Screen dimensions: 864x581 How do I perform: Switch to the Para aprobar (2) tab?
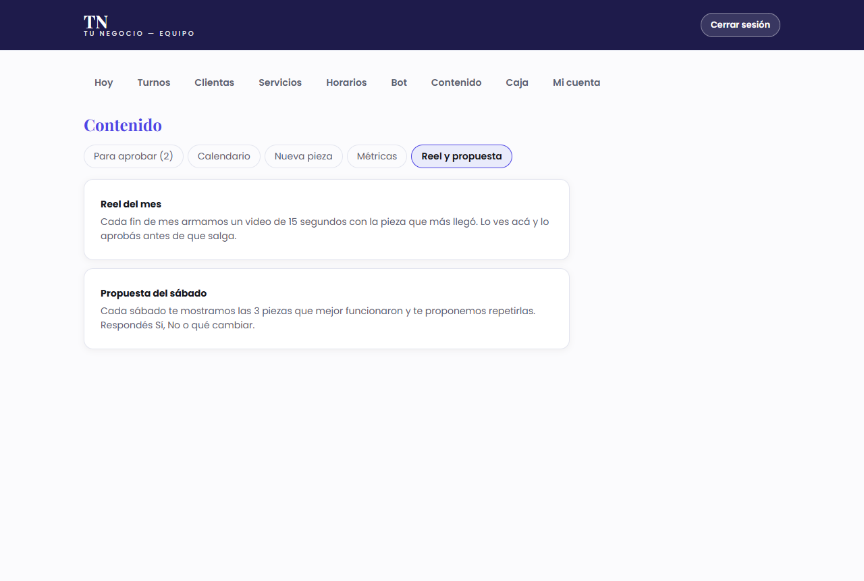coord(134,156)
